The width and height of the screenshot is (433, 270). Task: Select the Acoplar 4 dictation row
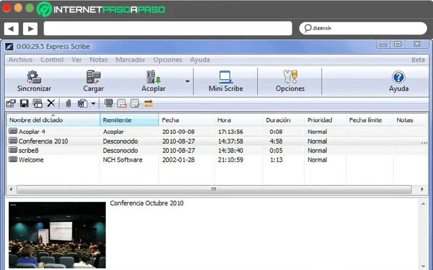[217, 132]
